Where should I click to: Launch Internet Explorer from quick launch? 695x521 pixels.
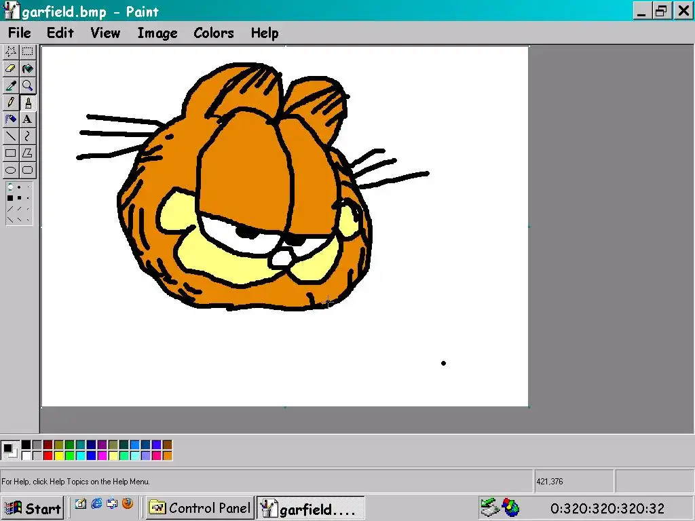(x=96, y=504)
